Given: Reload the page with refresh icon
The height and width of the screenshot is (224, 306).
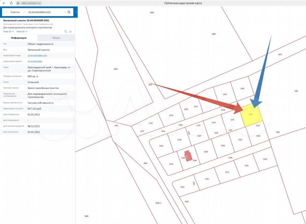Looking at the screenshot, I should click(11, 3).
